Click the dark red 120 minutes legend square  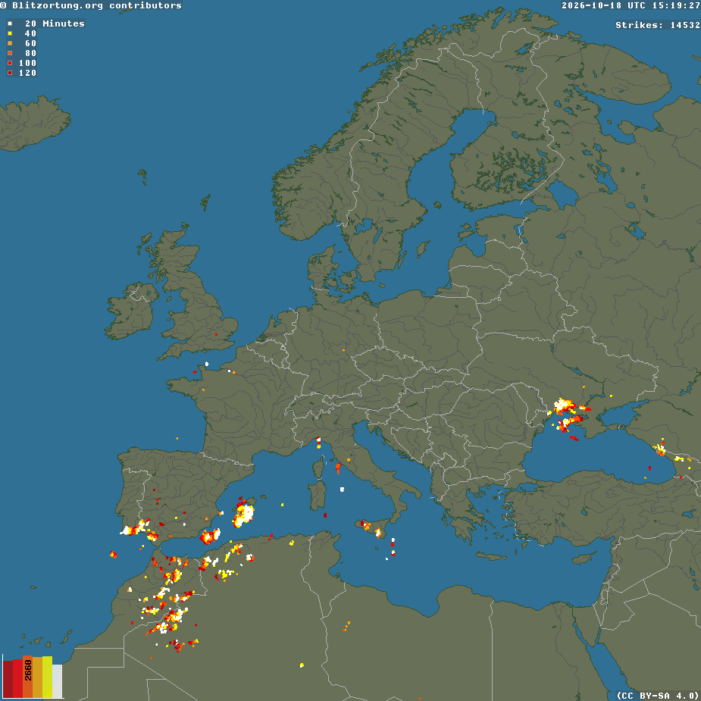pos(10,73)
